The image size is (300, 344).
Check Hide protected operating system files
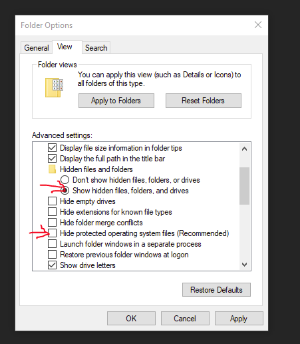[52, 233]
